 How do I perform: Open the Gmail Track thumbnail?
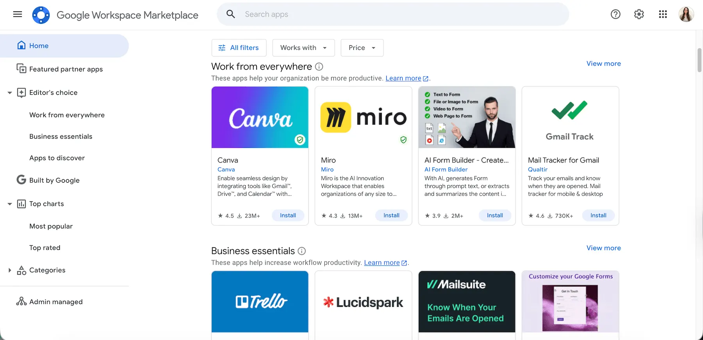pyautogui.click(x=570, y=117)
